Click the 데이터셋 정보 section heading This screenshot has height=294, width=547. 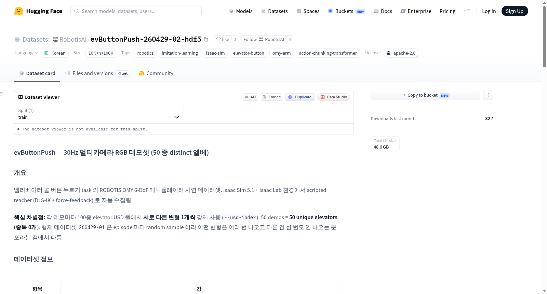(x=34, y=259)
